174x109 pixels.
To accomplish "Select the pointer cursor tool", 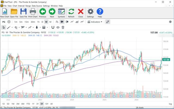I will pyautogui.click(x=4, y=27).
